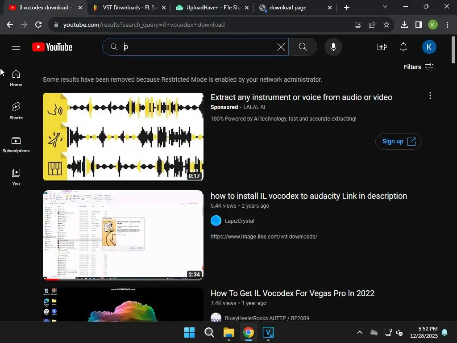The image size is (457, 343).
Task: Open BlueyHeelerRocks AUTTP channel name
Action: (267, 318)
